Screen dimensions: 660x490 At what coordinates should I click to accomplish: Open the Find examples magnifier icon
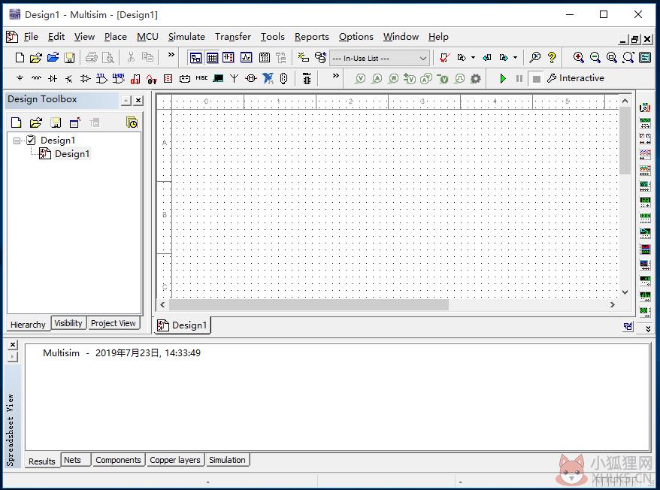coord(535,58)
